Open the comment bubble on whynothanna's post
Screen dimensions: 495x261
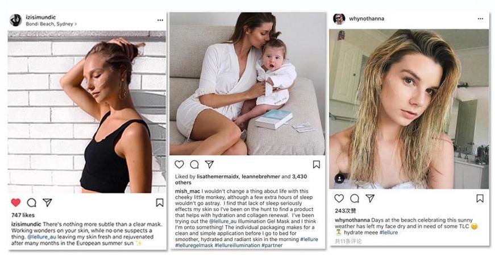(355, 198)
